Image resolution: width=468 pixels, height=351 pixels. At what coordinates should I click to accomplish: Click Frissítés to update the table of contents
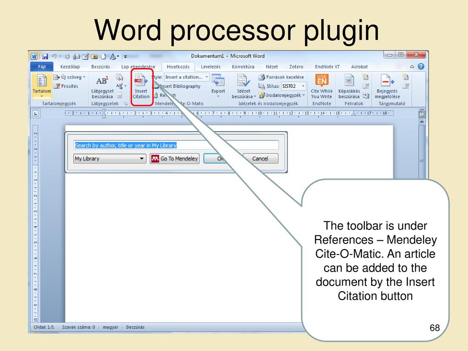[66, 86]
